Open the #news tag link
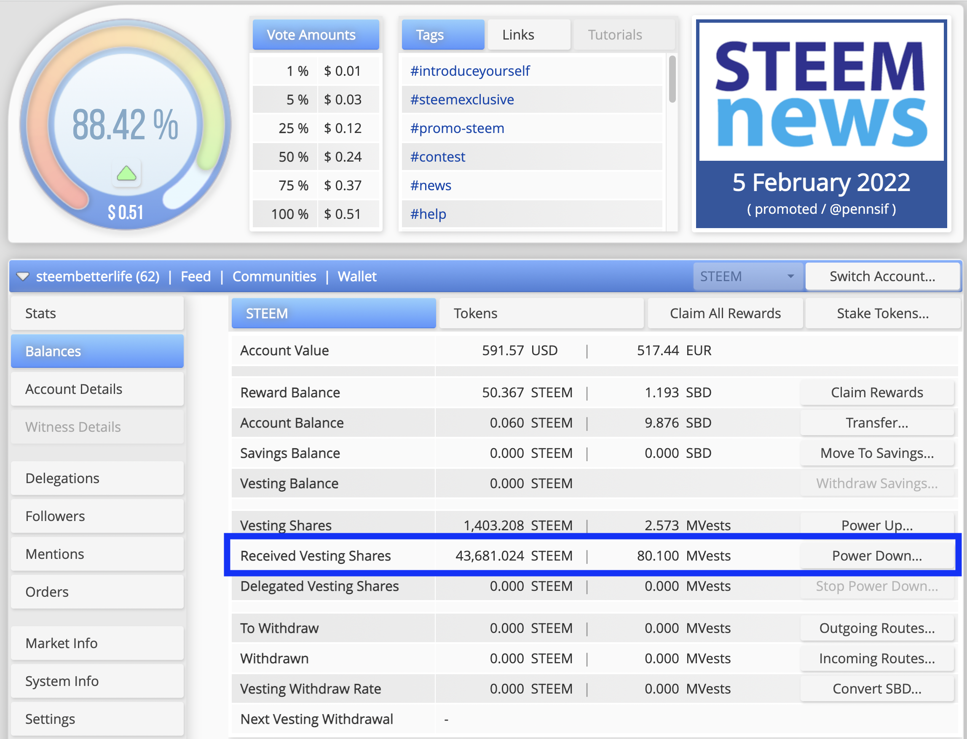967x739 pixels. [431, 185]
